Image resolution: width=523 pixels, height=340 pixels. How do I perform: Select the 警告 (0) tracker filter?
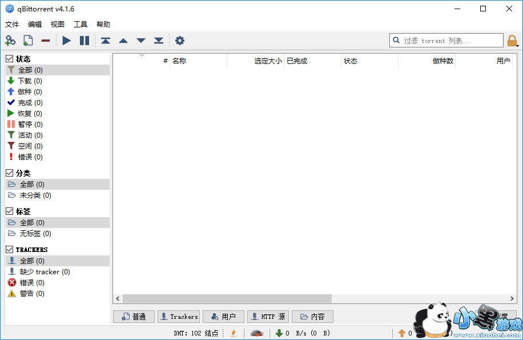point(58,294)
